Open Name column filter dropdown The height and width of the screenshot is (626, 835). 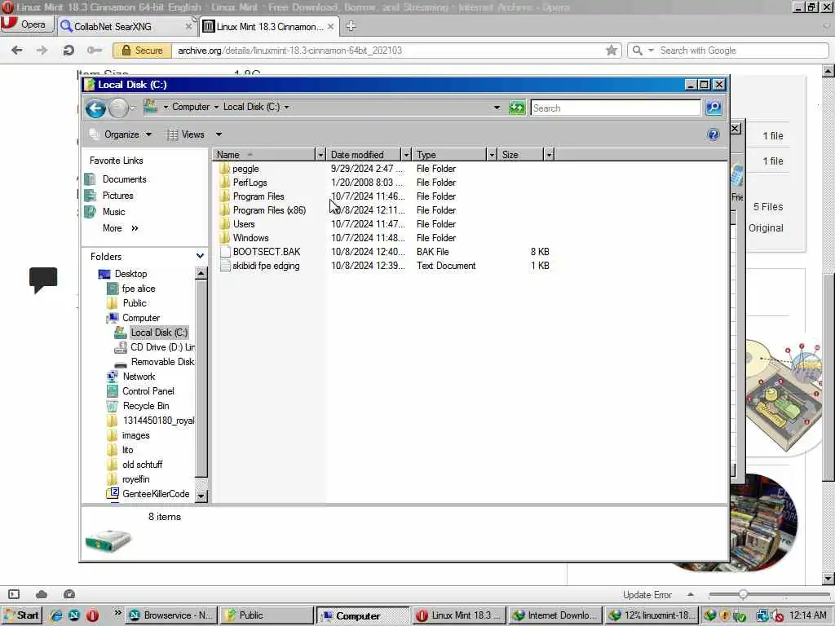coord(320,155)
